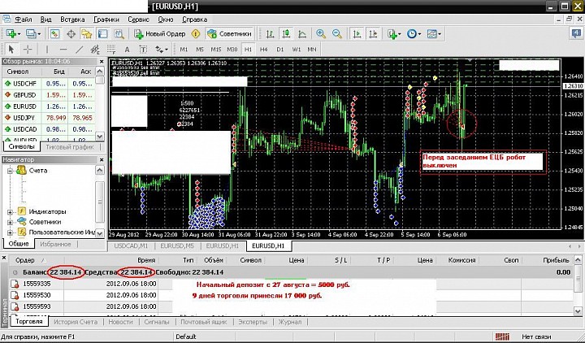585x343 pixels.
Task: Open the Сервис menu
Action: click(138, 20)
